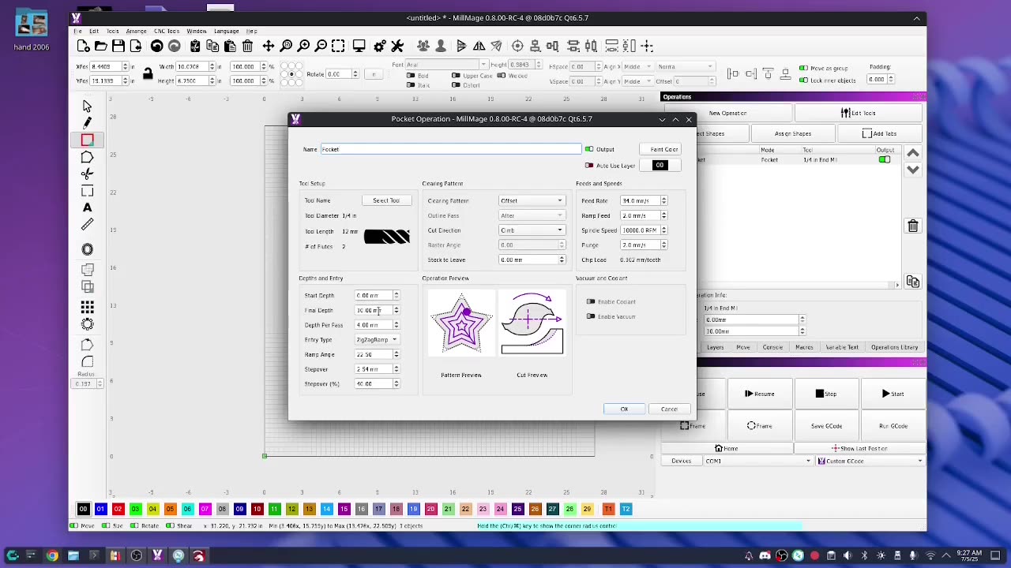Image resolution: width=1011 pixels, height=568 pixels.
Task: Pick the polygon drawing tool
Action: [x=87, y=157]
